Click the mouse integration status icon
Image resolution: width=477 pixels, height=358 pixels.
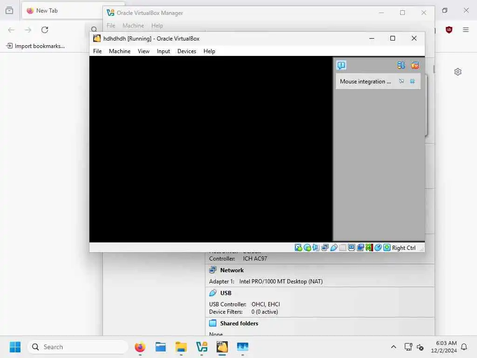(378, 248)
